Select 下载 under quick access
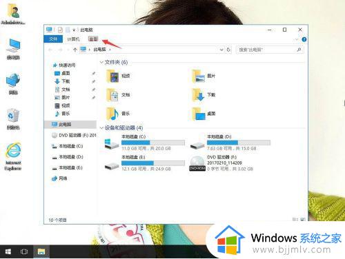 [x=62, y=81]
